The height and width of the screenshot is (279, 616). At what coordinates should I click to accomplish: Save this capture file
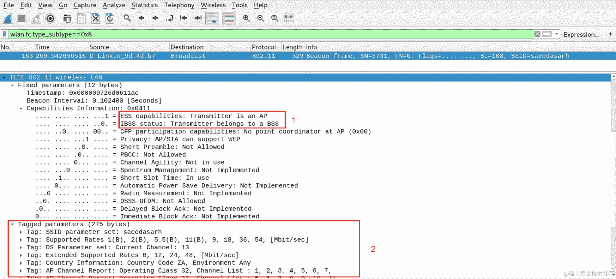81,19
